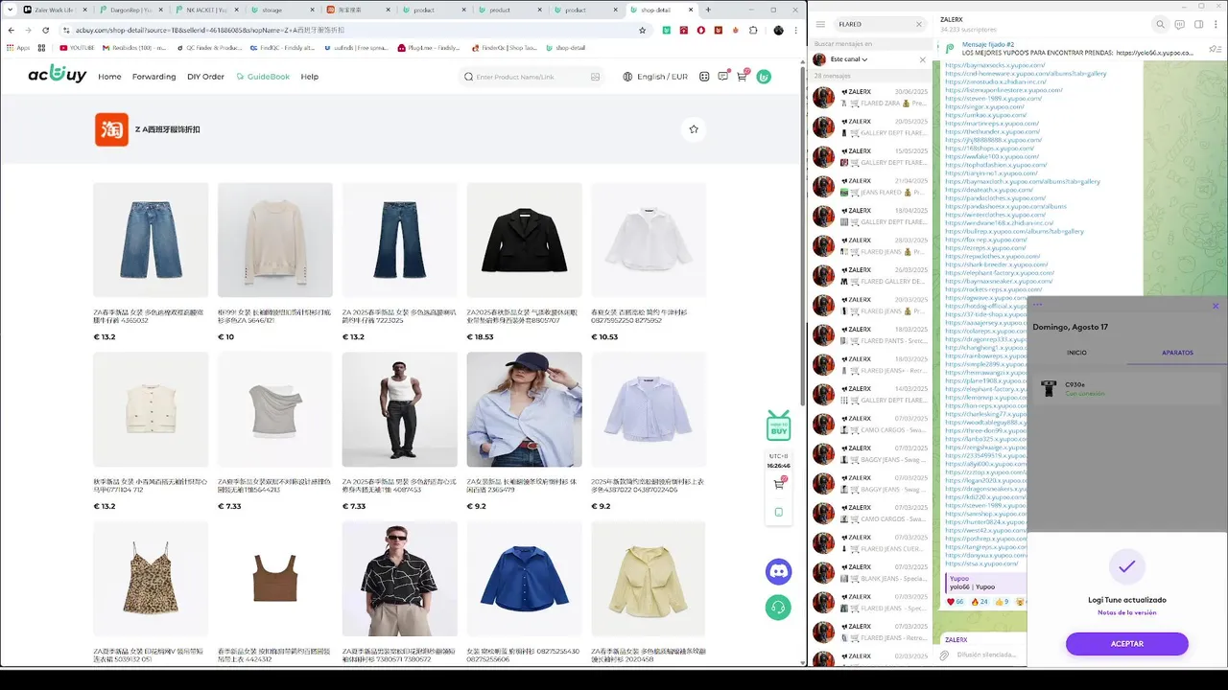This screenshot has height=690, width=1228.
Task: Switch to the APARATOS tab in Logi Tune
Action: (x=1177, y=353)
